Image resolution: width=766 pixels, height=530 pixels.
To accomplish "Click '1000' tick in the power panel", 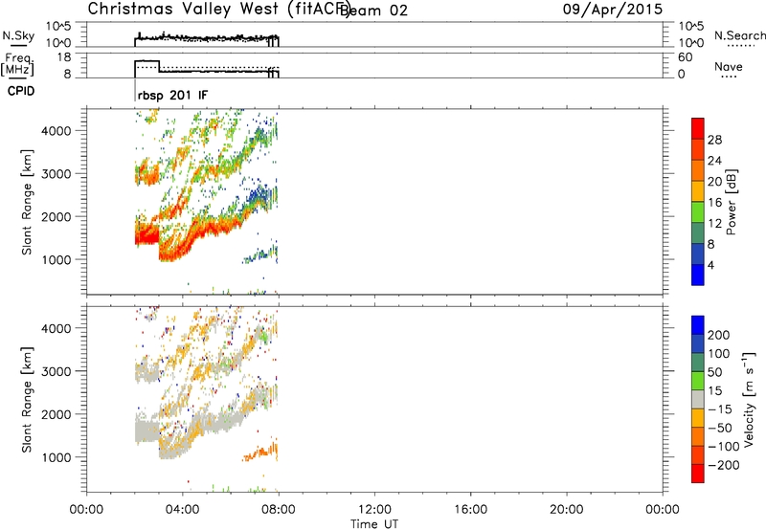I will 56,259.
